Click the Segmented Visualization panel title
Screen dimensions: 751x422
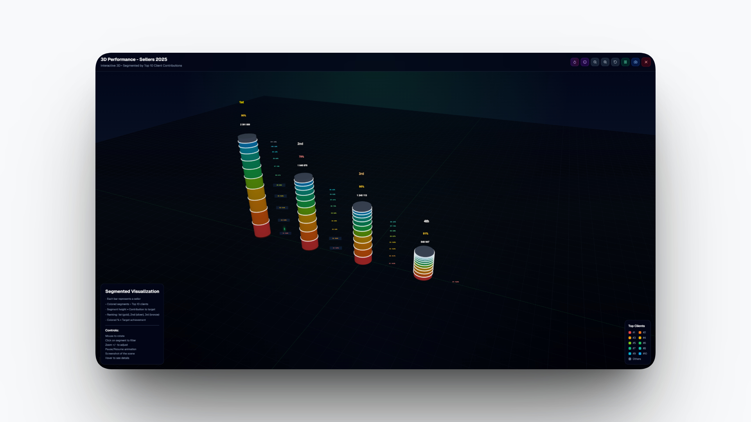coord(132,291)
